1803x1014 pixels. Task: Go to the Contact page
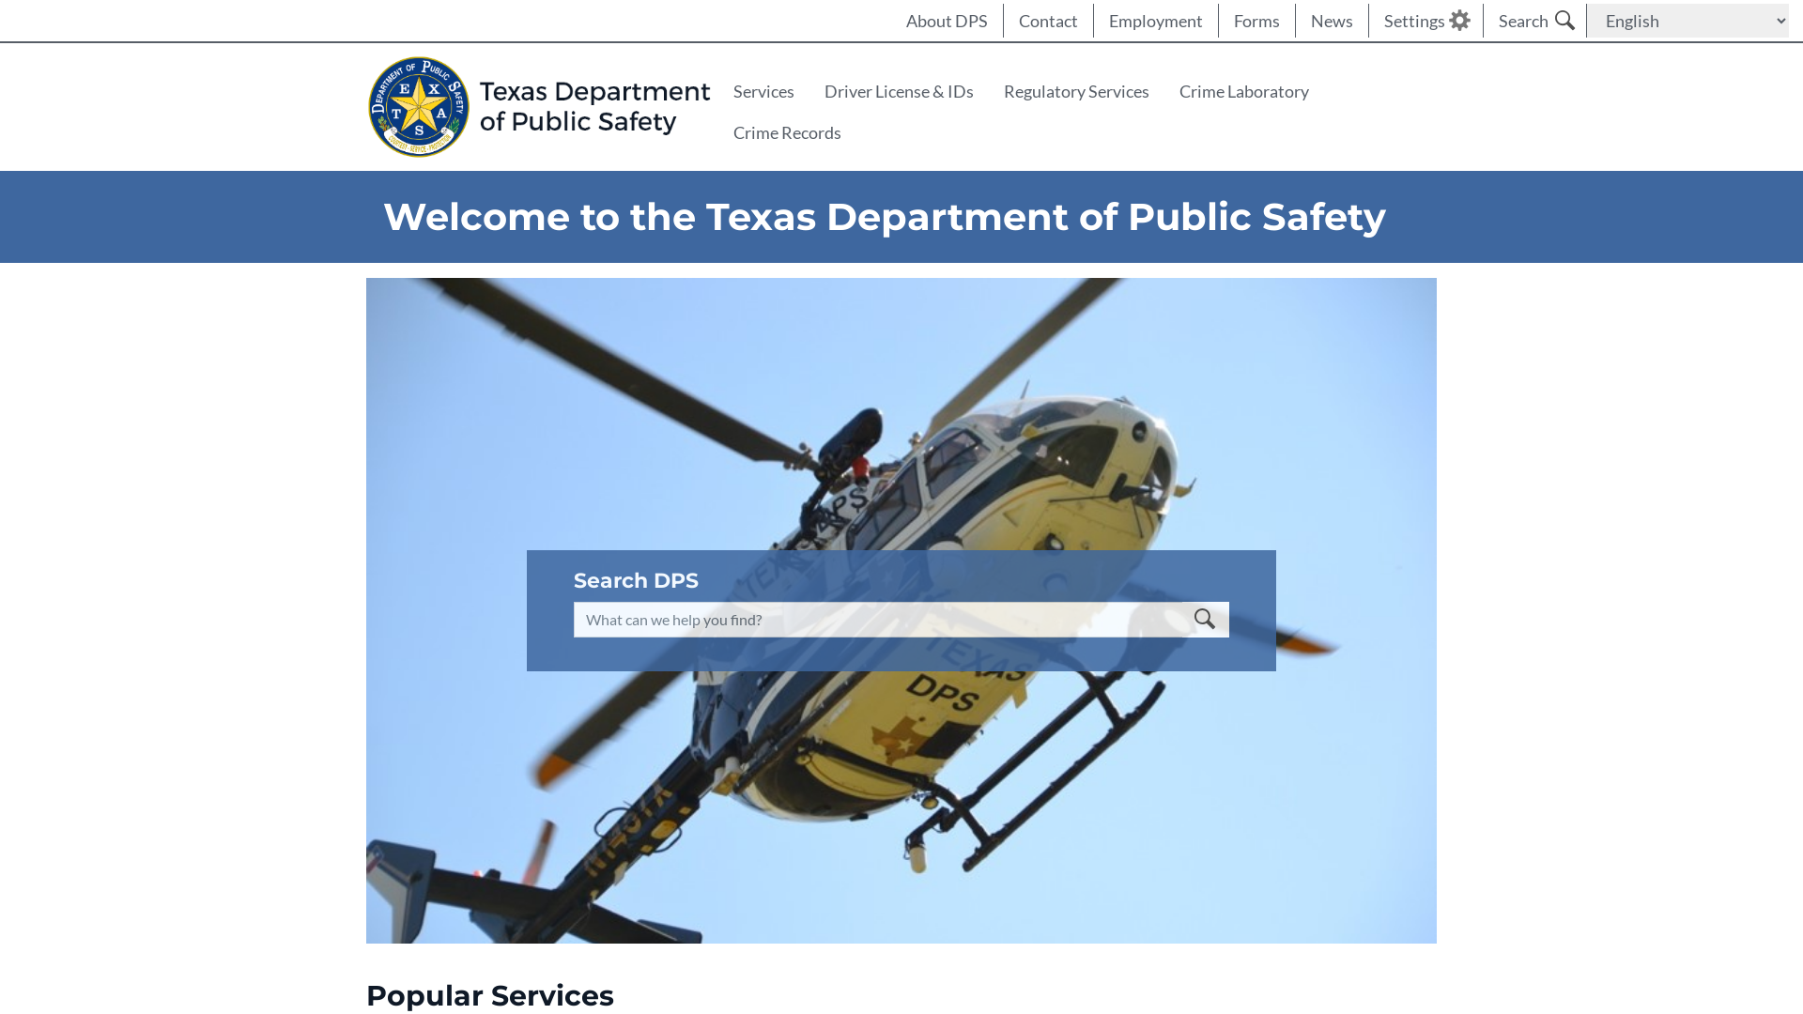coord(1048,21)
